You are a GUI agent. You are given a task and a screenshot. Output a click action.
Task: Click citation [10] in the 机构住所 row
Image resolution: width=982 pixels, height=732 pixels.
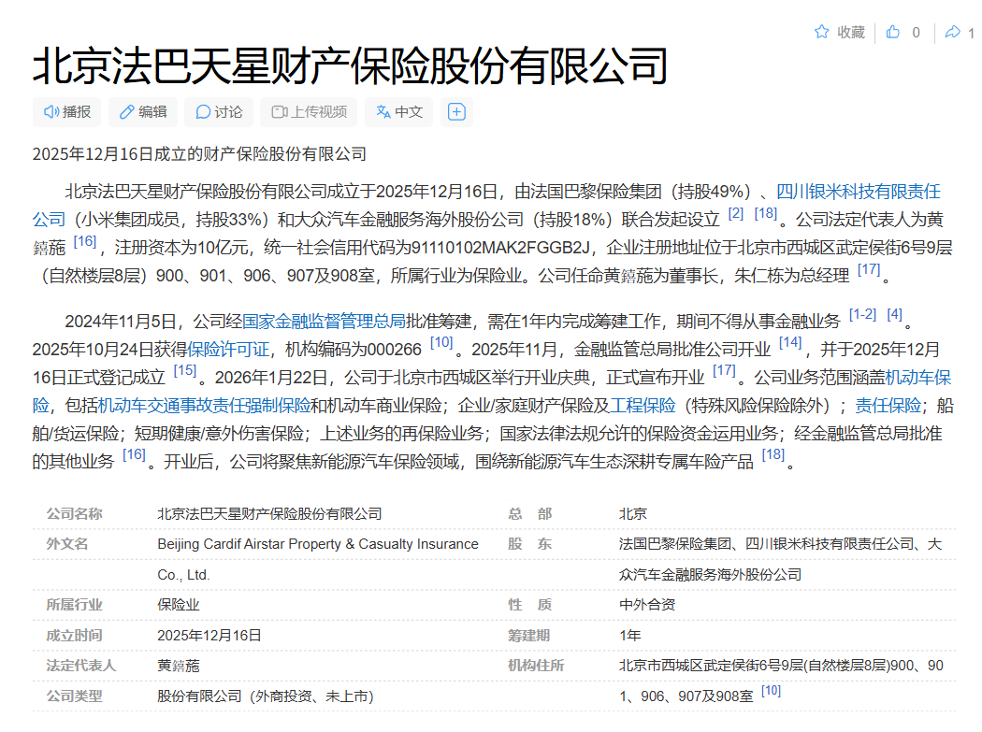coord(770,692)
